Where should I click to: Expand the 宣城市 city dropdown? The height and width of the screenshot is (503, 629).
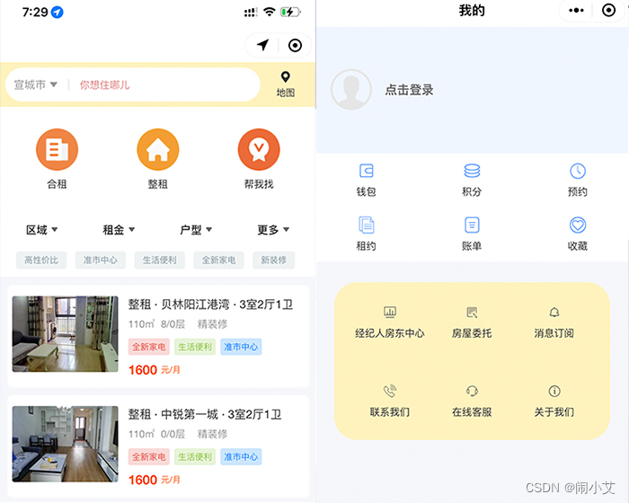tap(36, 84)
